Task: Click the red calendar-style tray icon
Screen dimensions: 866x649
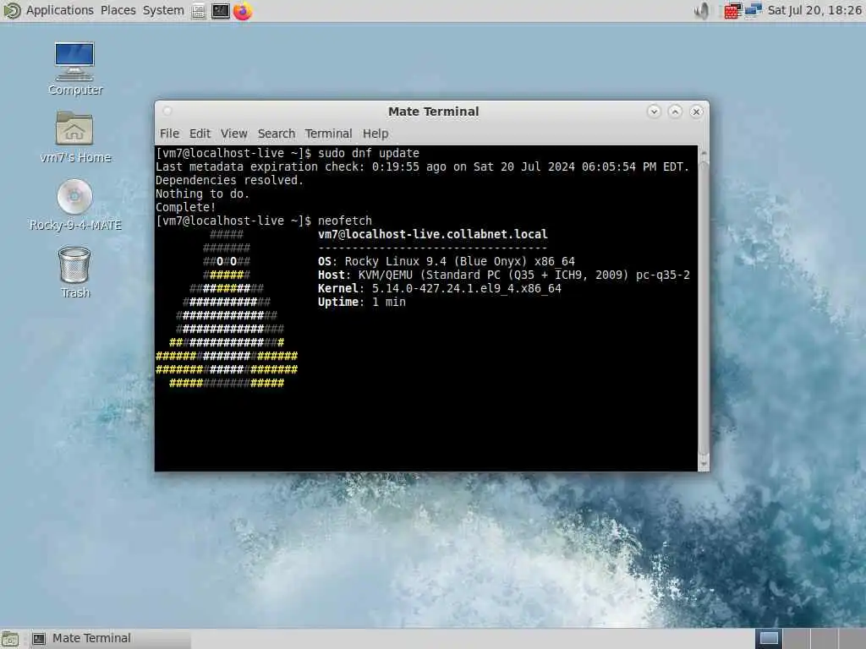Action: [732, 10]
